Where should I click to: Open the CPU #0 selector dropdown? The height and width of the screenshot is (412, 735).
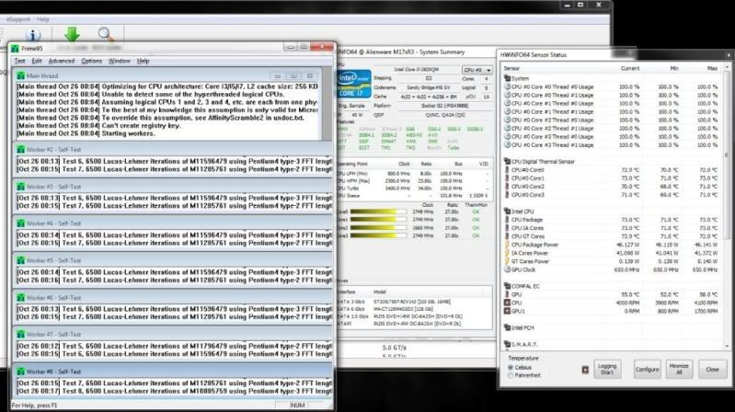click(477, 70)
